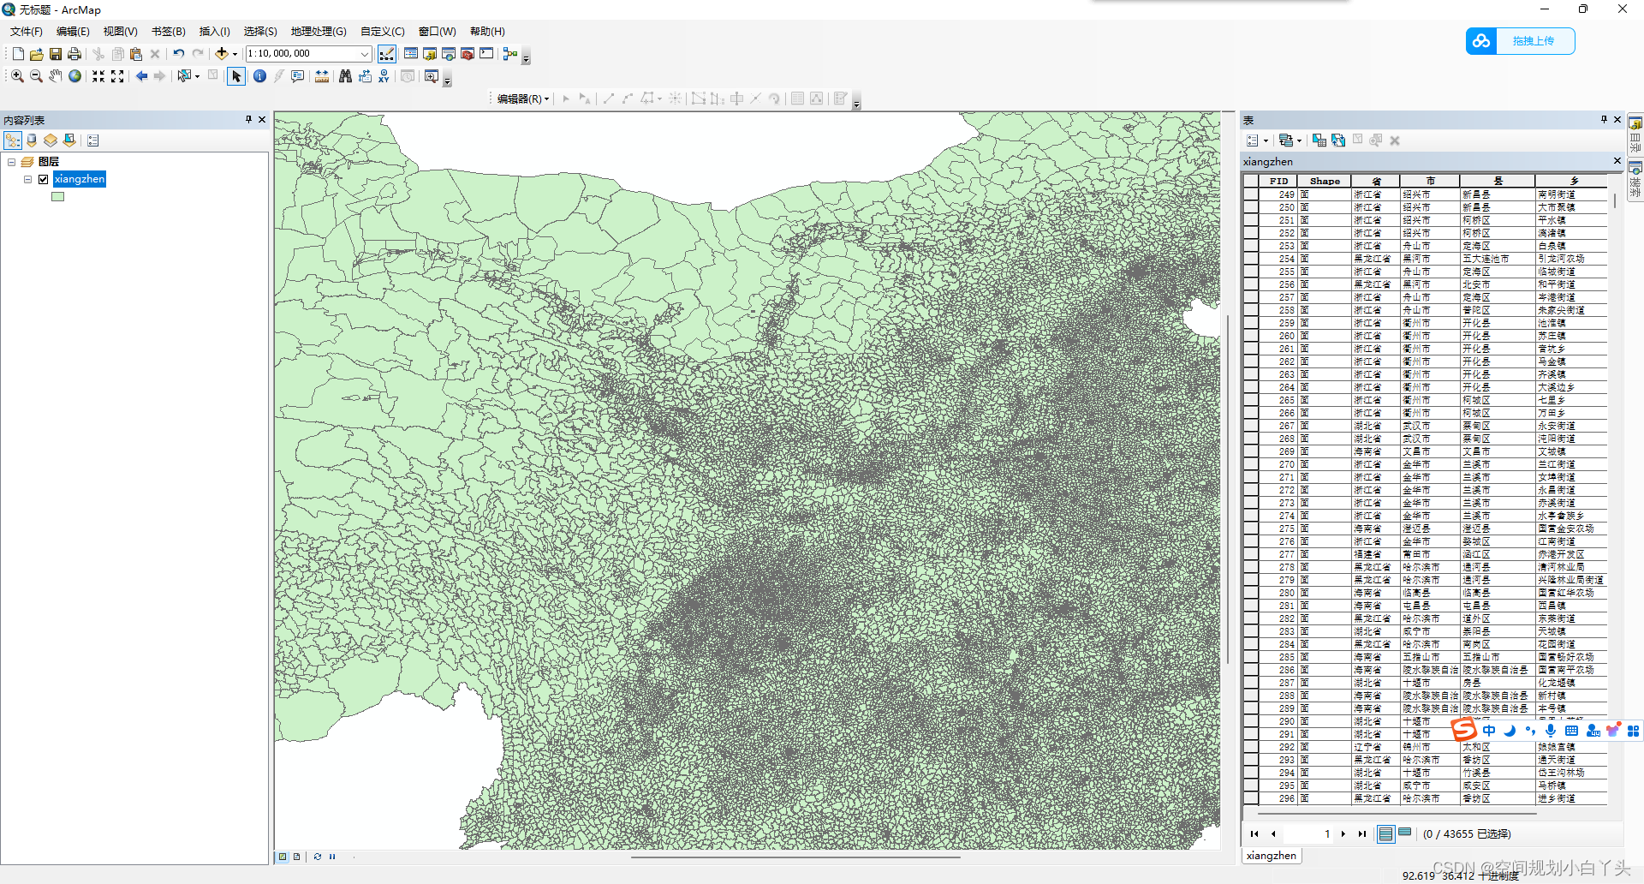Save the current map document
Image resolution: width=1644 pixels, height=884 pixels.
pos(55,54)
